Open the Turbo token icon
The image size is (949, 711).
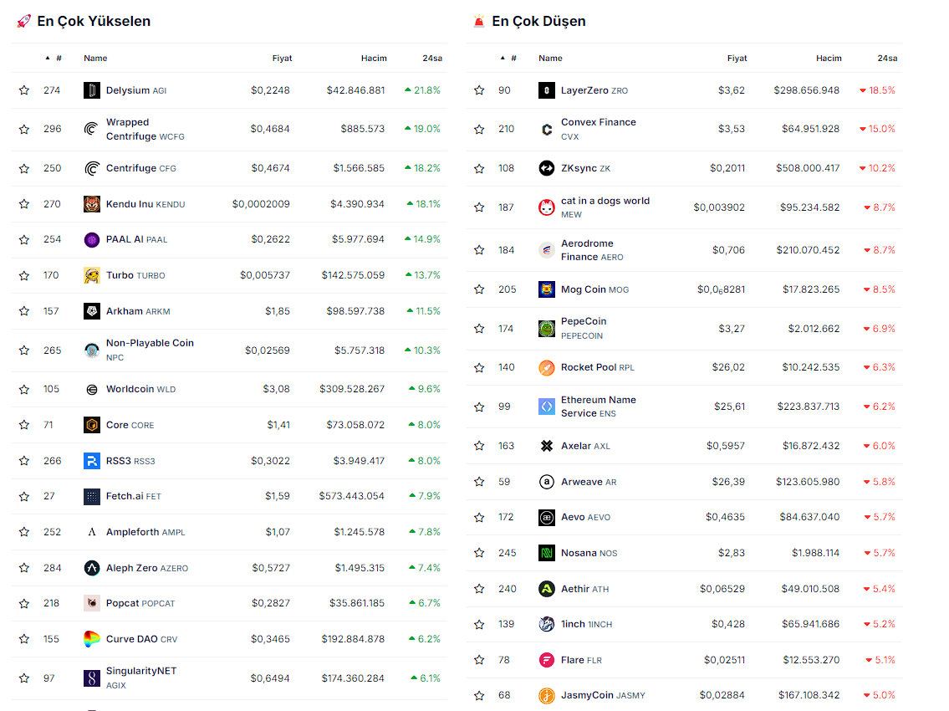pyautogui.click(x=92, y=275)
